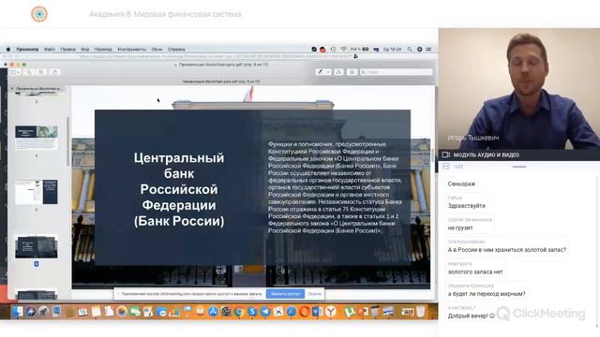Open Yandex browser from the Dock

tap(331, 312)
